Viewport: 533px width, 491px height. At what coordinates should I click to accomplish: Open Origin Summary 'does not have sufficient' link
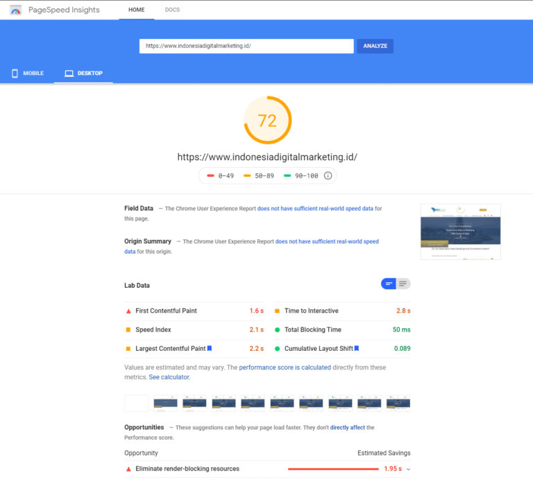tap(327, 241)
